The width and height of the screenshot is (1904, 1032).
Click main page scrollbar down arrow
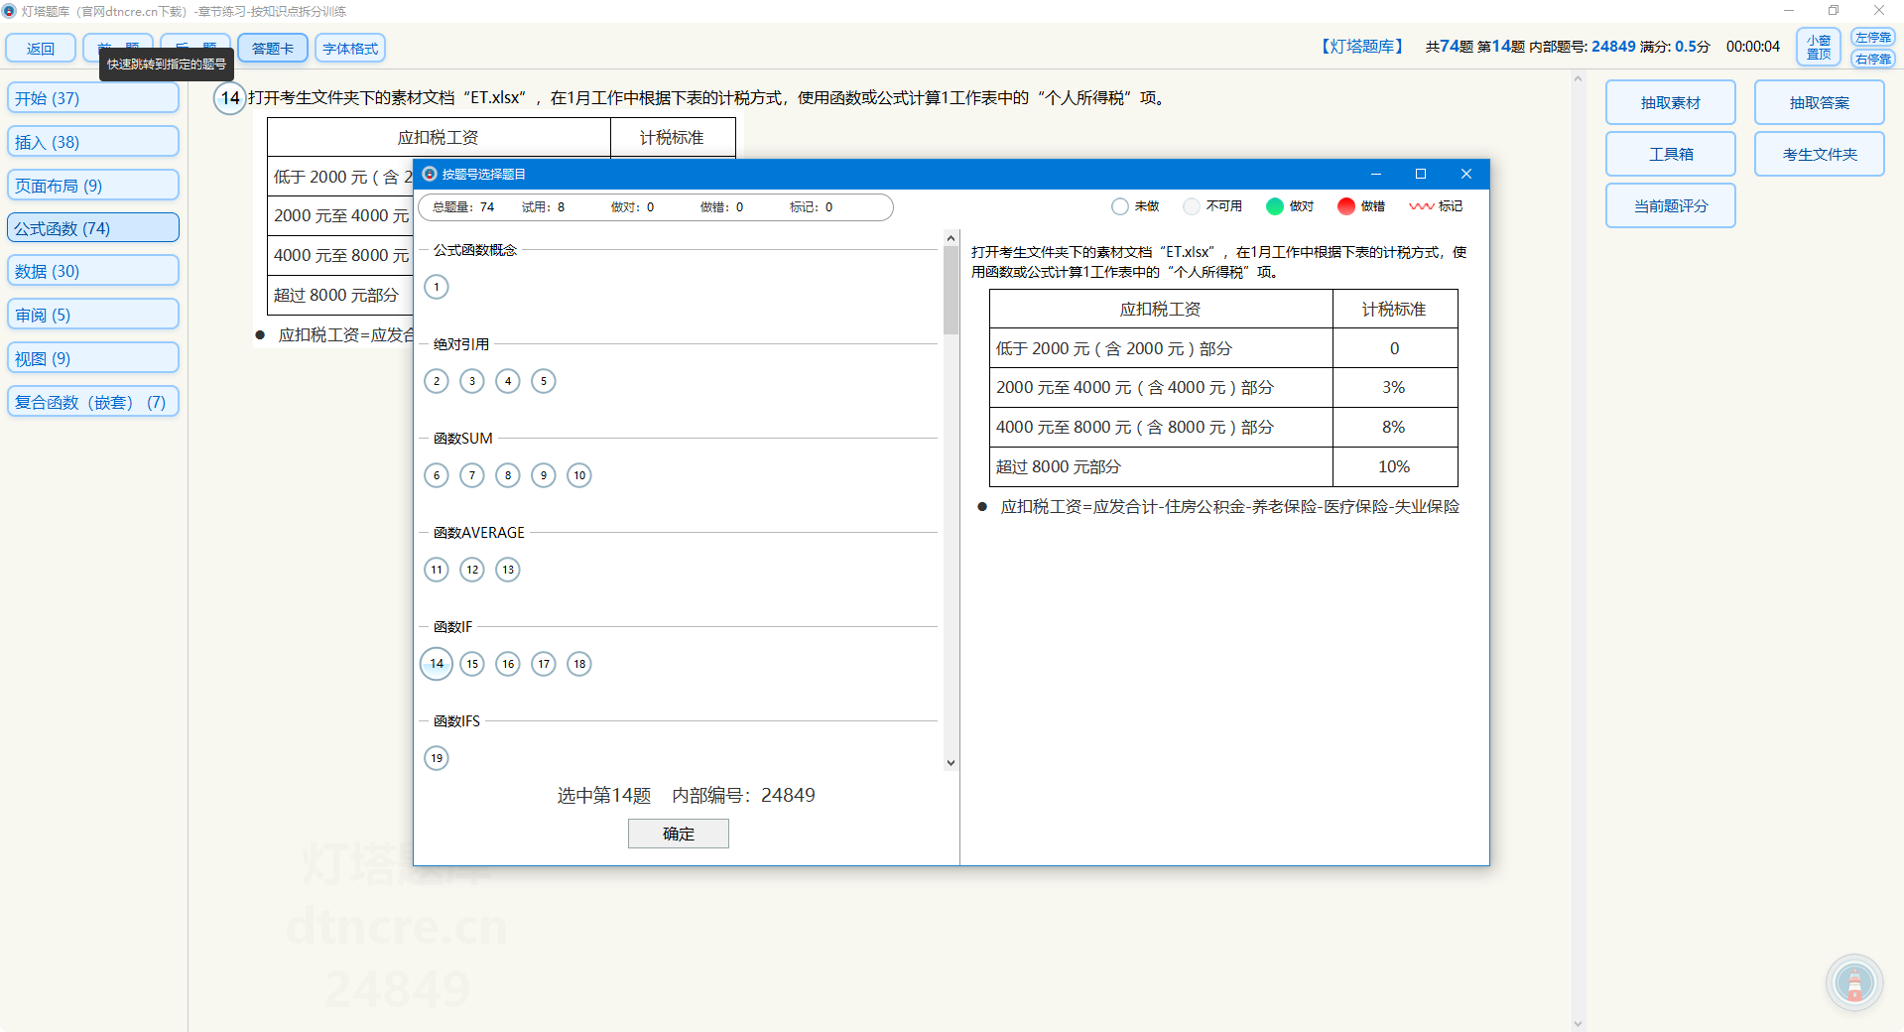[x=1578, y=1023]
